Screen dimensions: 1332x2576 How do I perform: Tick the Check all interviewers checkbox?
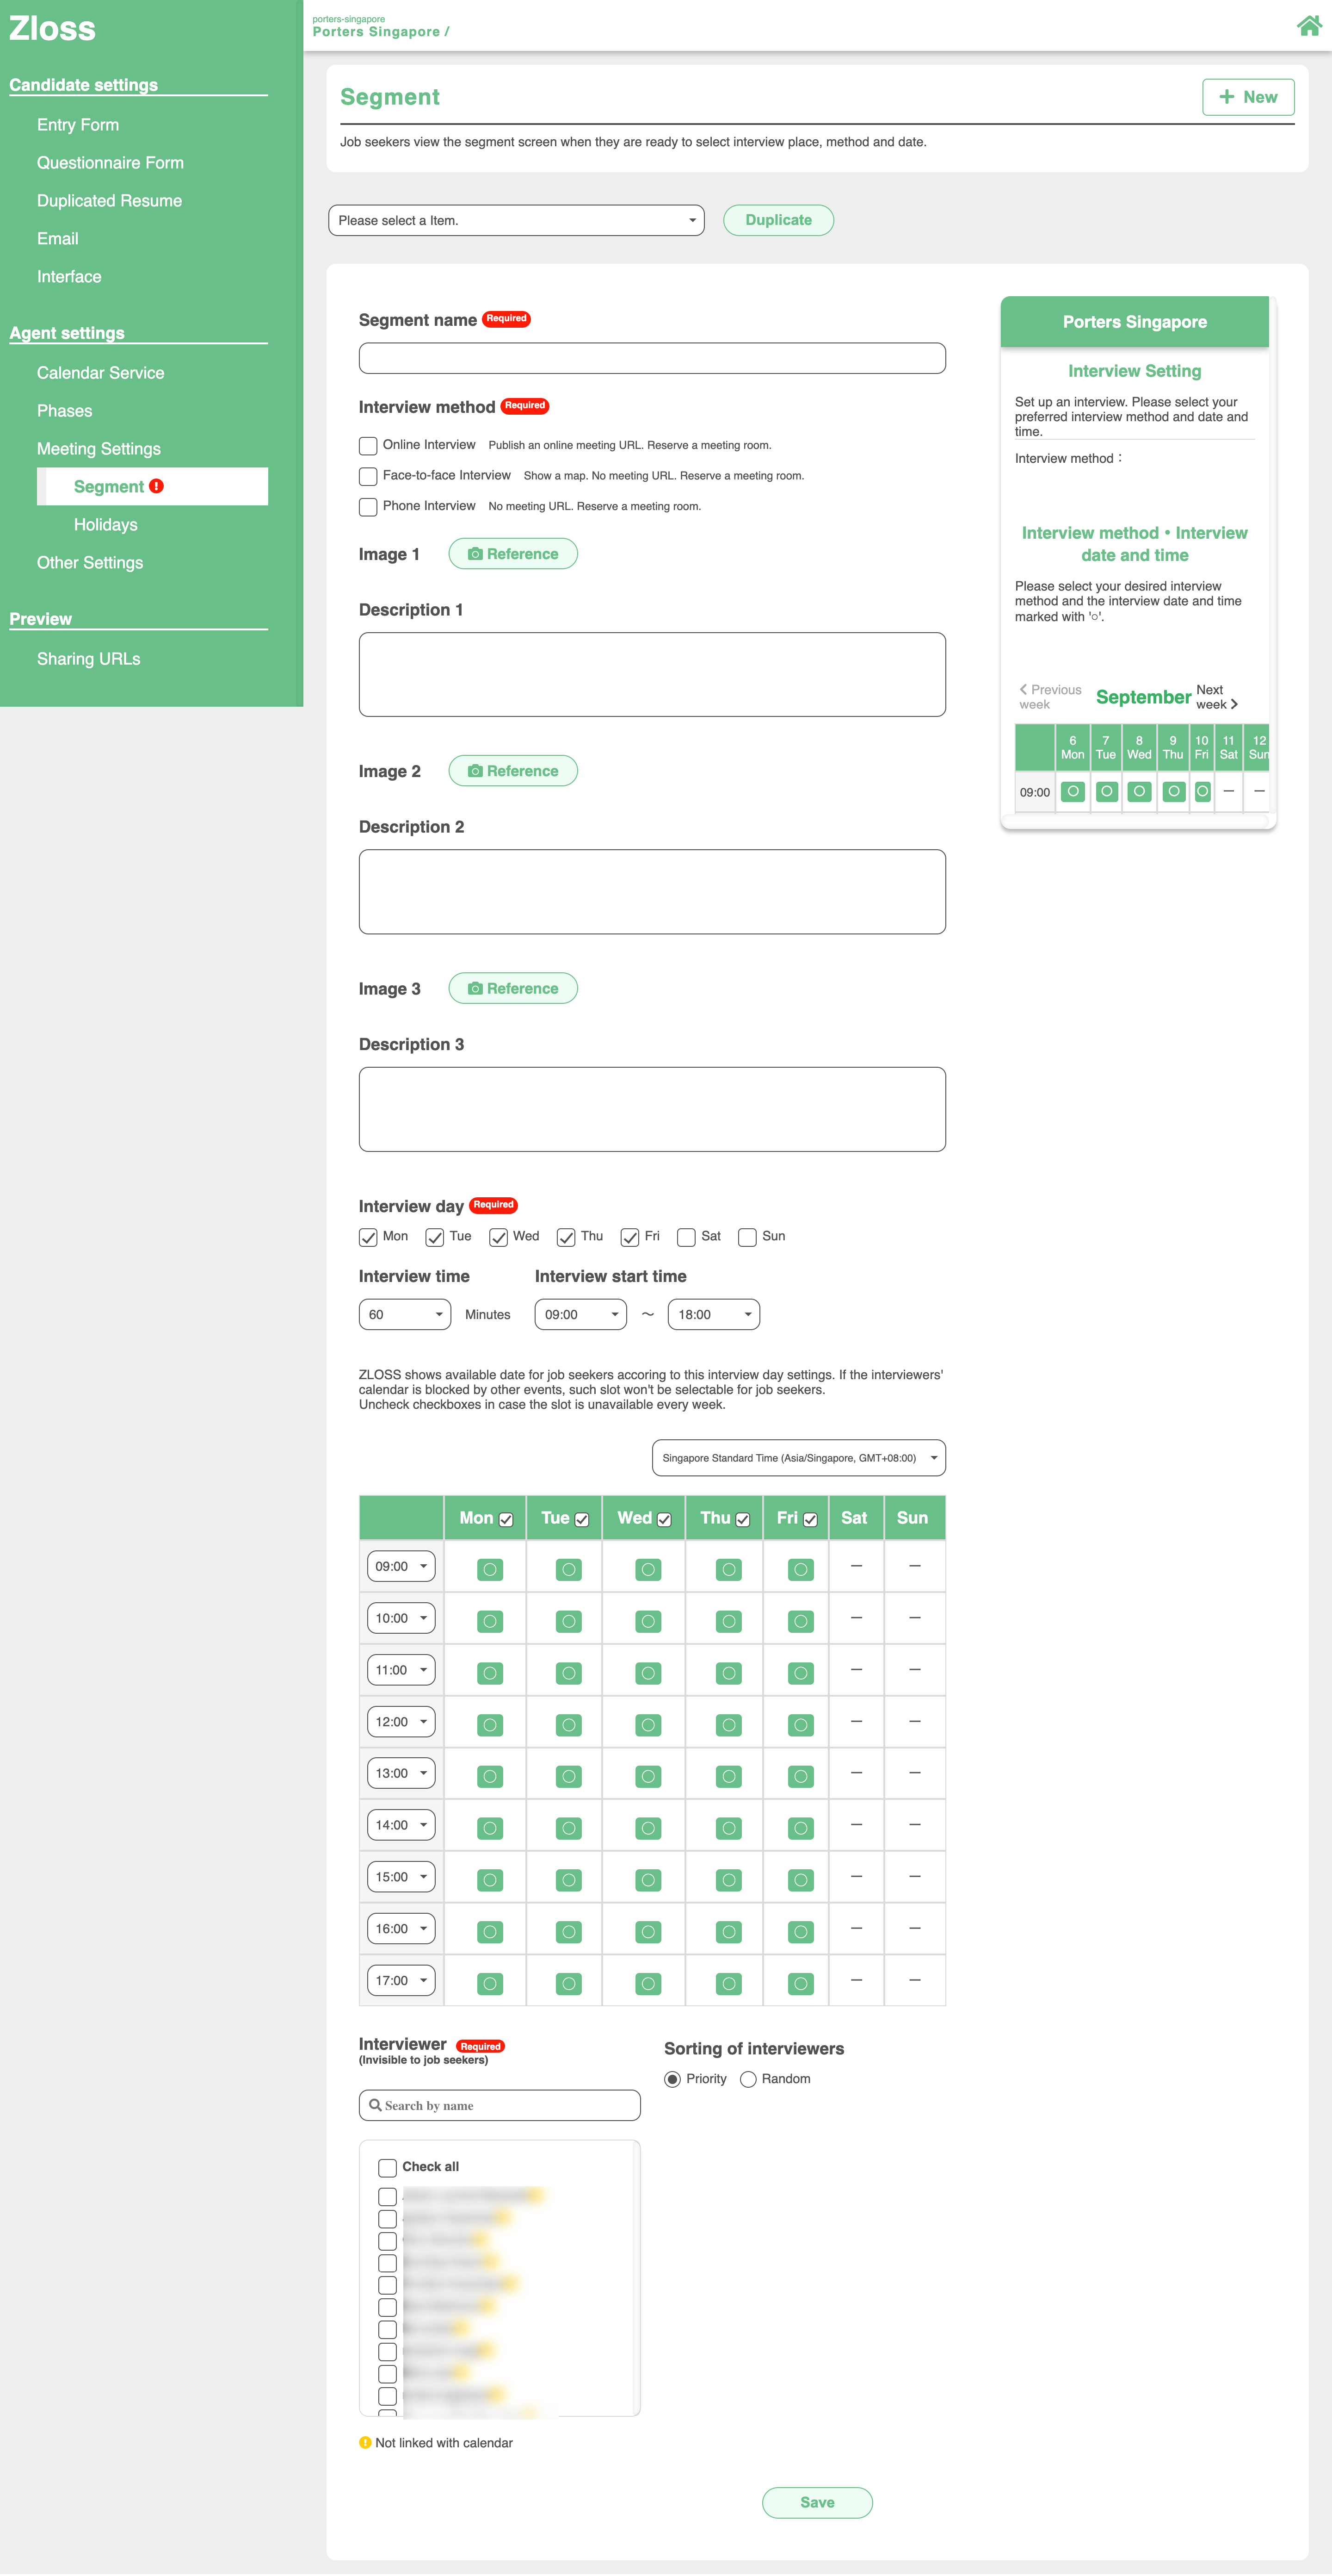388,2167
